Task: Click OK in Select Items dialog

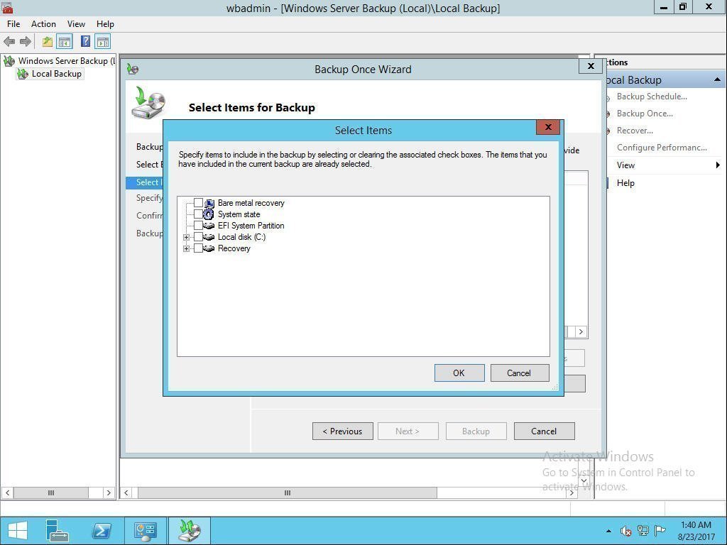Action: point(459,373)
